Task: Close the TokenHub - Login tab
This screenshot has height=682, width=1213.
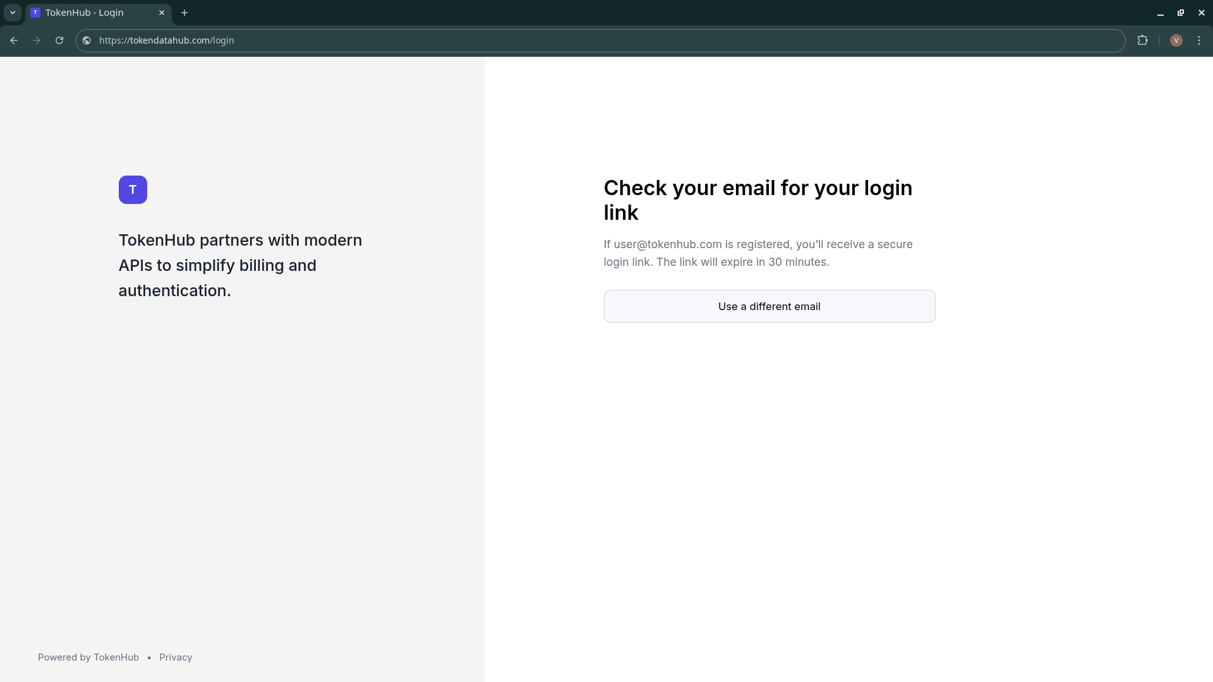Action: pos(162,13)
